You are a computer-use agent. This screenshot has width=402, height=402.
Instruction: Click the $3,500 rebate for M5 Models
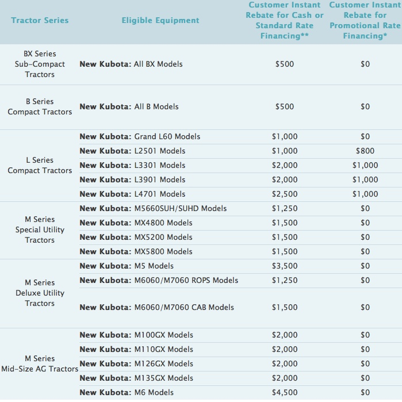pos(285,266)
